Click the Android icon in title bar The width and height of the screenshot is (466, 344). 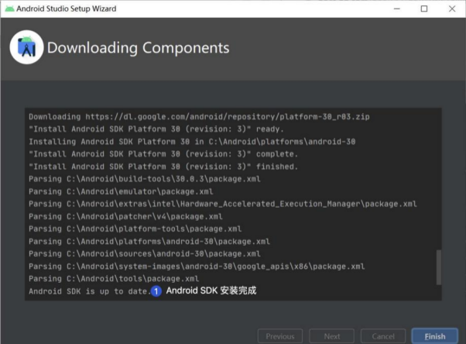point(9,9)
